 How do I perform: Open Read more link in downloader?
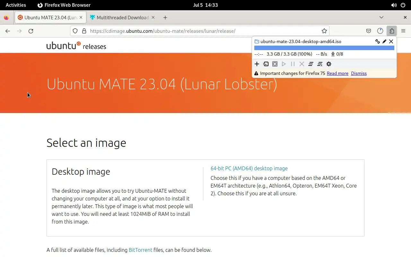pos(337,73)
